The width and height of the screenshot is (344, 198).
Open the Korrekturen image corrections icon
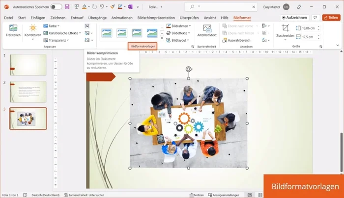click(32, 28)
